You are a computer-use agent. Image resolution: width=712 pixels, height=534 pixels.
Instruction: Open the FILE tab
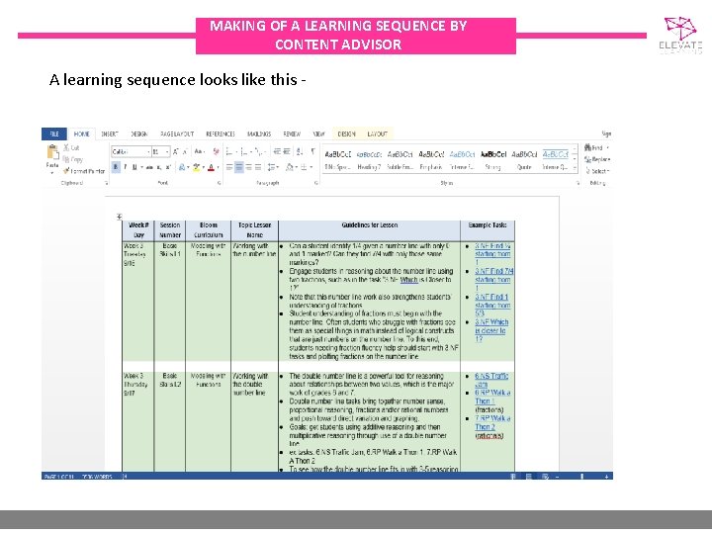pyautogui.click(x=54, y=133)
